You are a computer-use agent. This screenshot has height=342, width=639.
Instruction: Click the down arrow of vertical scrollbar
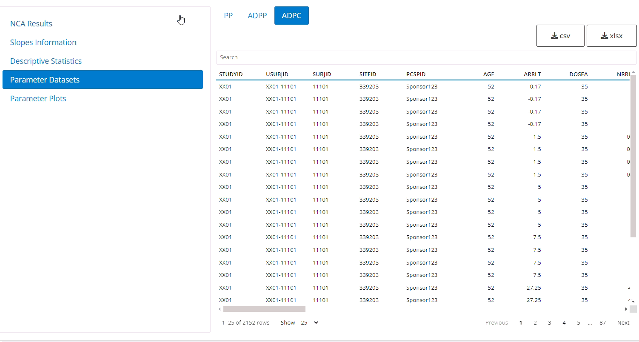coord(633,301)
